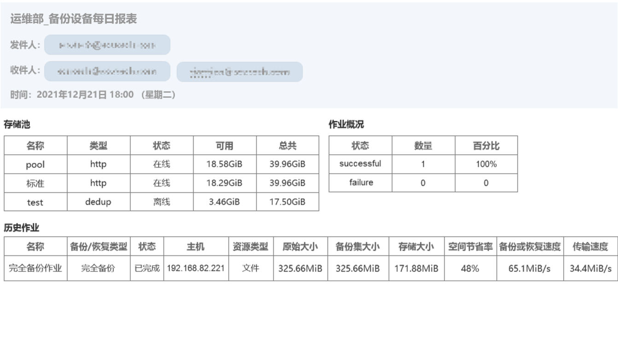Click the test storage pool name cell
This screenshot has width=618, height=364.
(x=35, y=202)
